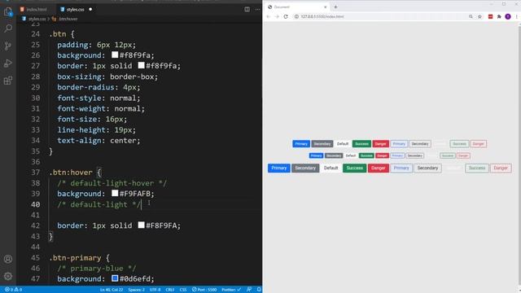Click the large outlined Danger button
Viewport: 521px width, 293px height.
pos(501,168)
